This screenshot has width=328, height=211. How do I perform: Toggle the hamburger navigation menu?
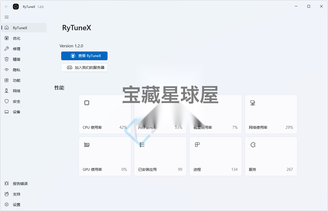[7, 17]
